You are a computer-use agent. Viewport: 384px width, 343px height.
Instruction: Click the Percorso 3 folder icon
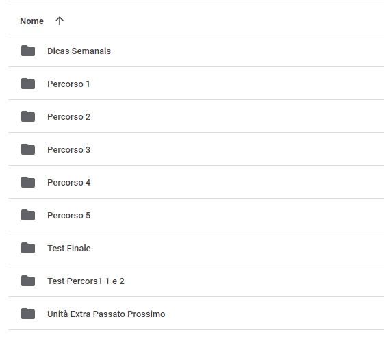[28, 149]
